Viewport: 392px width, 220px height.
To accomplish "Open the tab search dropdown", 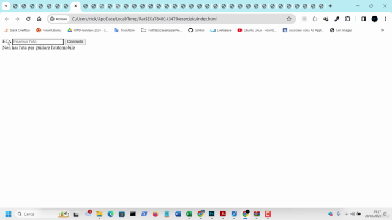I will click(6, 6).
